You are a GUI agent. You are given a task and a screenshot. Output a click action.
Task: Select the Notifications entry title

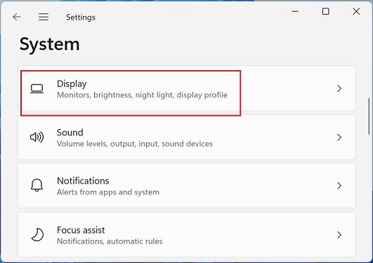click(83, 181)
